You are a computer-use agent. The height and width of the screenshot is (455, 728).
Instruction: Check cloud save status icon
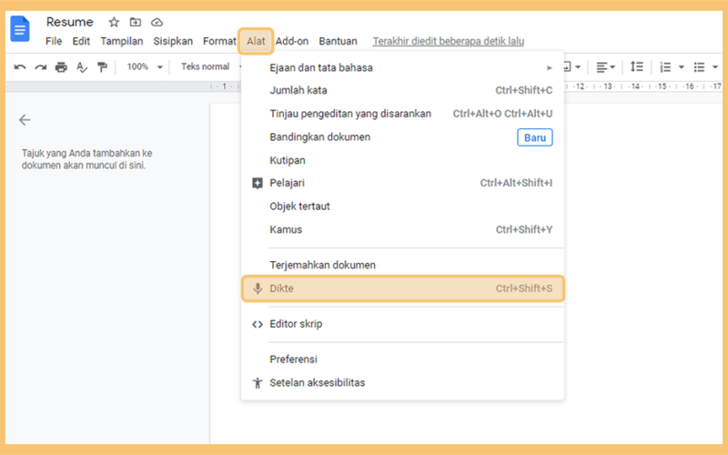pos(157,22)
